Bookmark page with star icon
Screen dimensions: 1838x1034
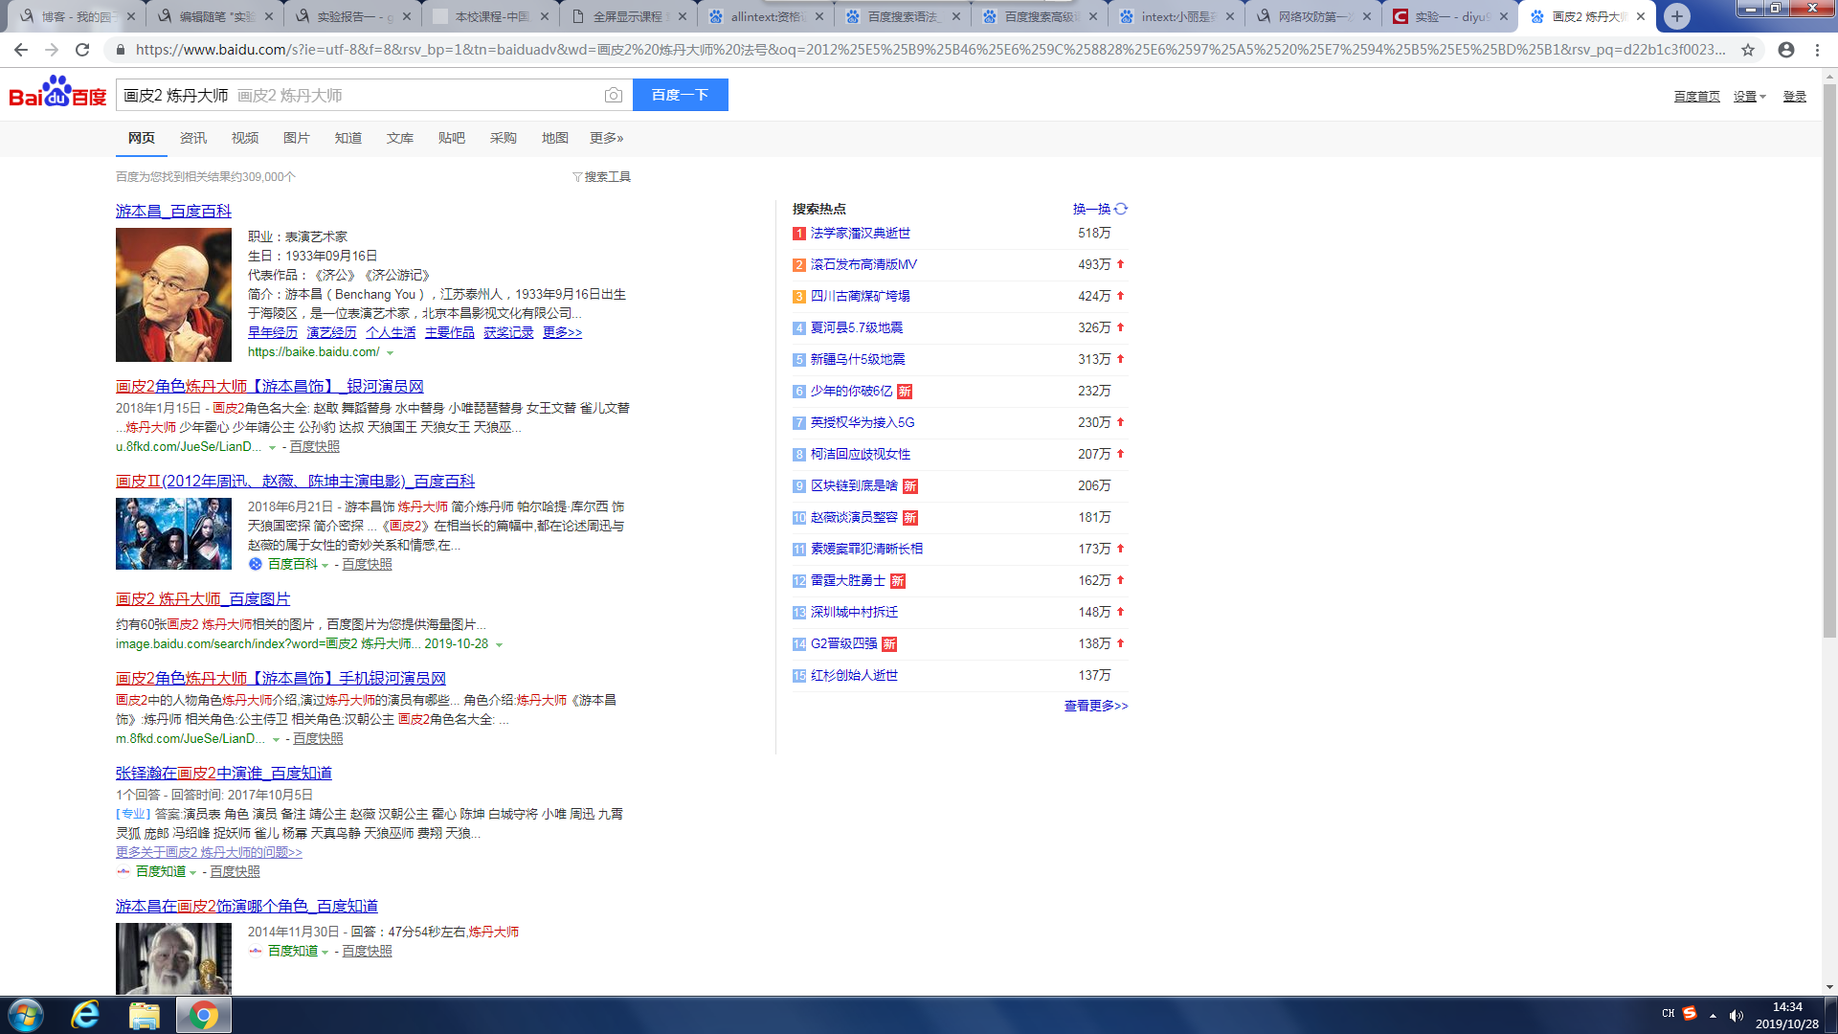(x=1748, y=50)
